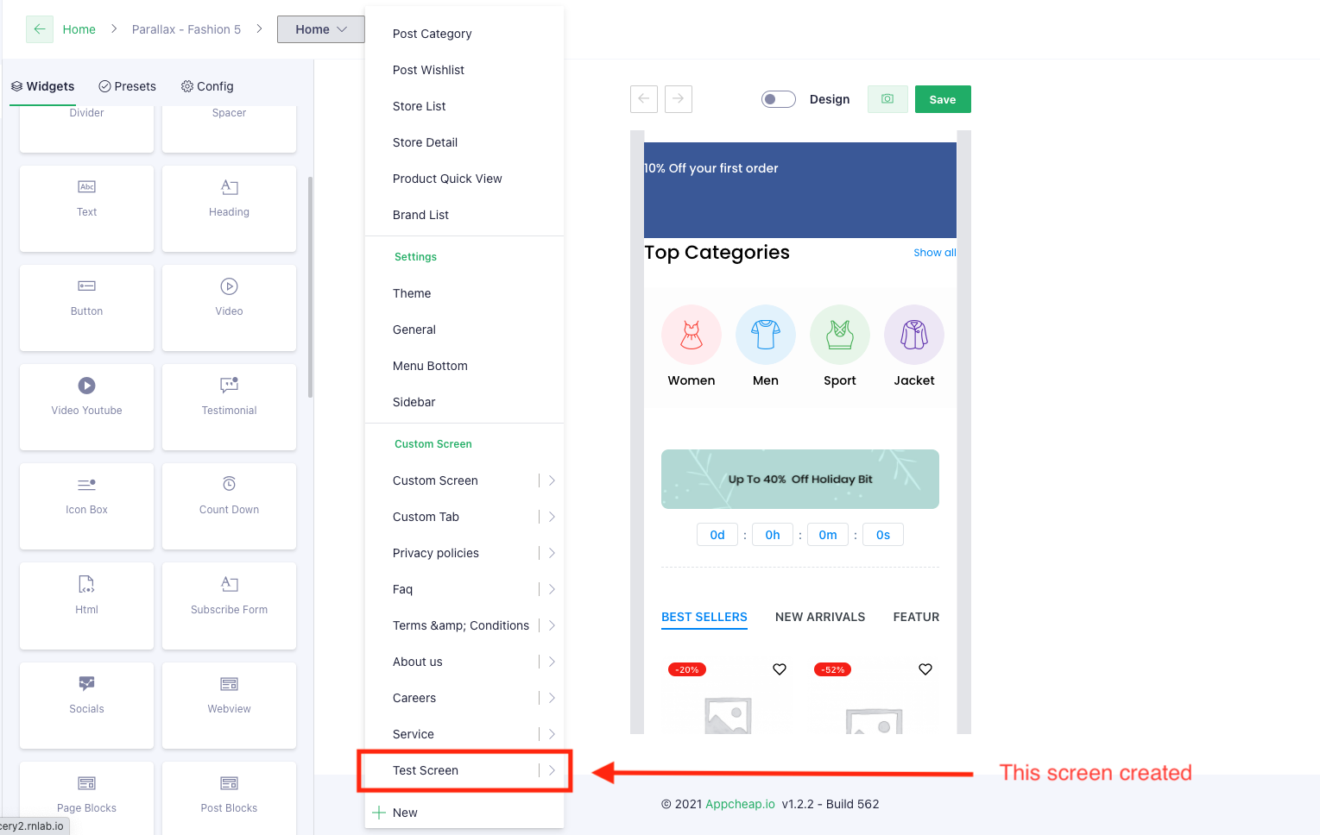Click the Show all link

coord(934,252)
